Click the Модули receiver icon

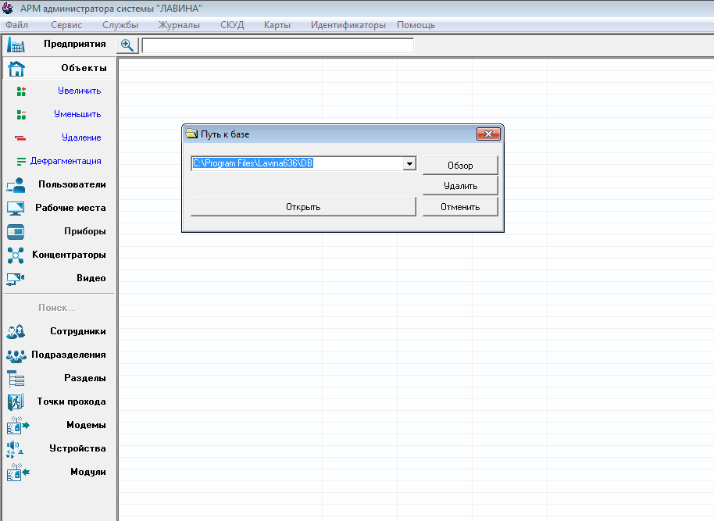18,473
